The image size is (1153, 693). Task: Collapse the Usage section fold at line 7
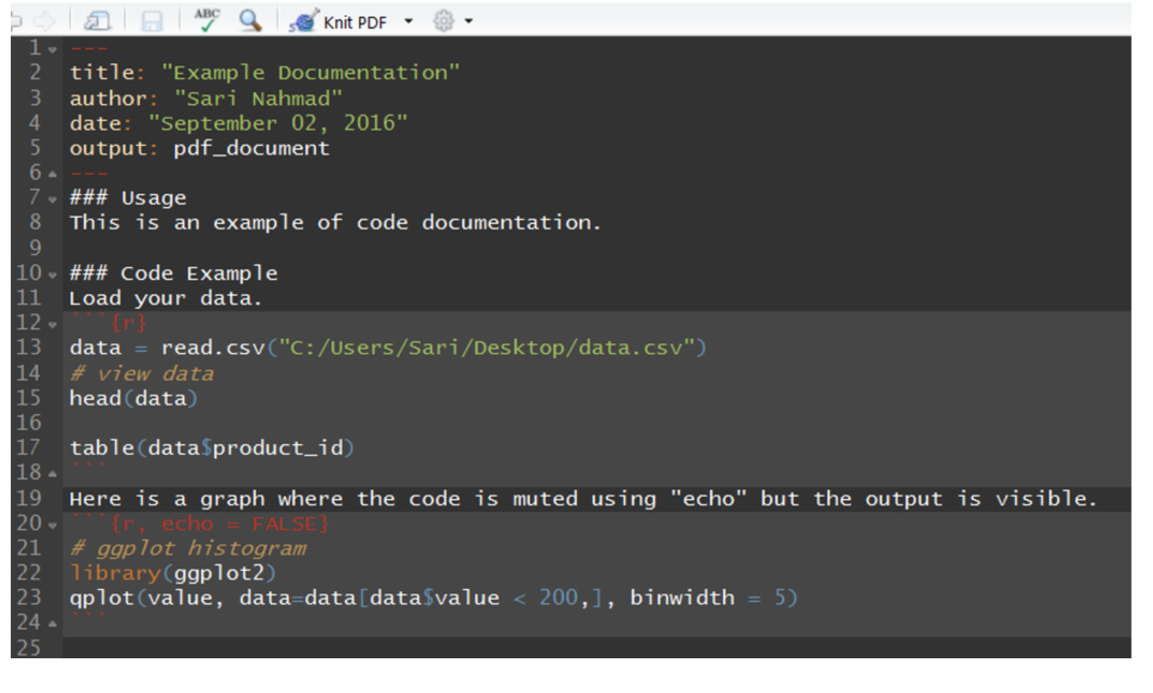pyautogui.click(x=53, y=199)
